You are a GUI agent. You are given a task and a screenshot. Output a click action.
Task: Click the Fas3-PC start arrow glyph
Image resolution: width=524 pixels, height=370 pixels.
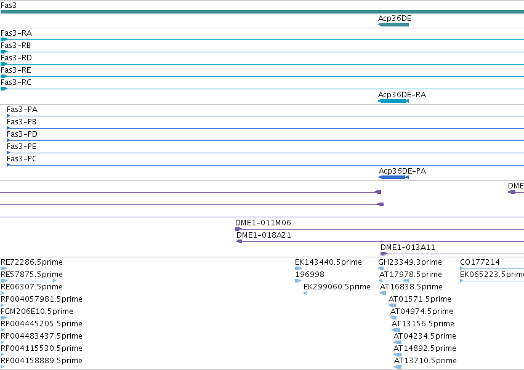(9, 165)
